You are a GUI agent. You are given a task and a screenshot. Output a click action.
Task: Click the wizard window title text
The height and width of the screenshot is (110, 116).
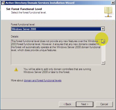click(40, 3)
